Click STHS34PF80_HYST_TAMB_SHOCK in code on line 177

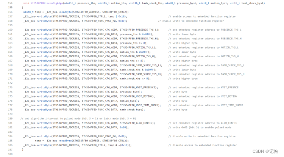click(x=139, y=105)
